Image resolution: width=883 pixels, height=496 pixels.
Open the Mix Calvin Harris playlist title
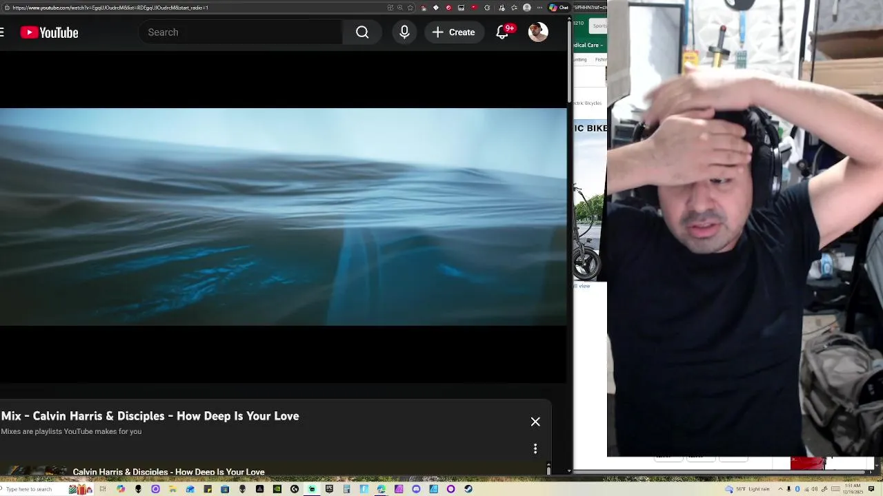[x=150, y=416]
